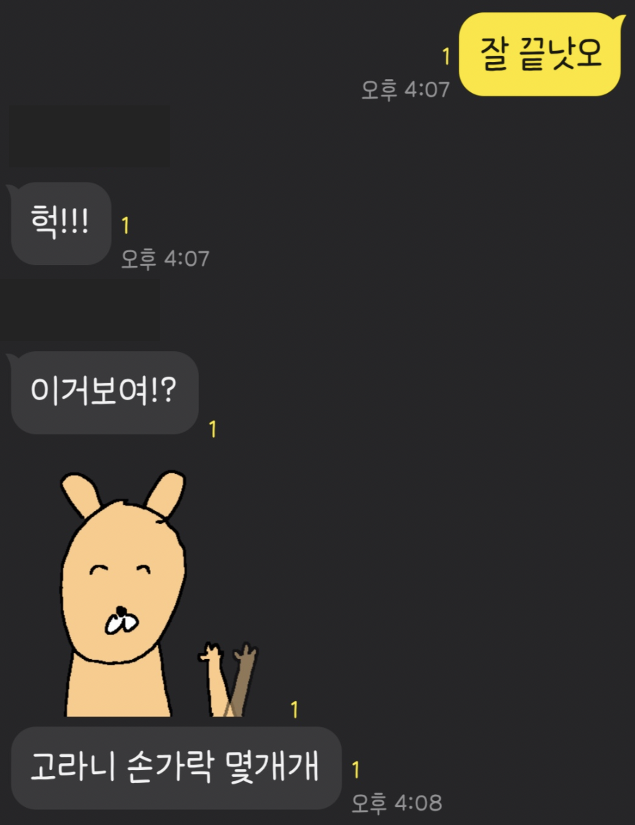The width and height of the screenshot is (635, 825).
Task: Tap the redacted sender name above '헉!!!'
Action: pos(90,136)
